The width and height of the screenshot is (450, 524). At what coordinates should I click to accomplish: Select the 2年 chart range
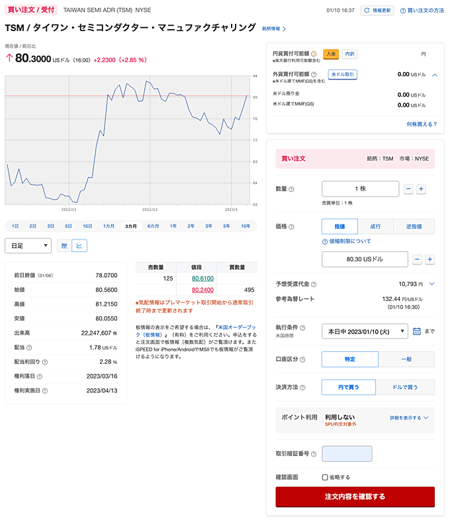[191, 226]
